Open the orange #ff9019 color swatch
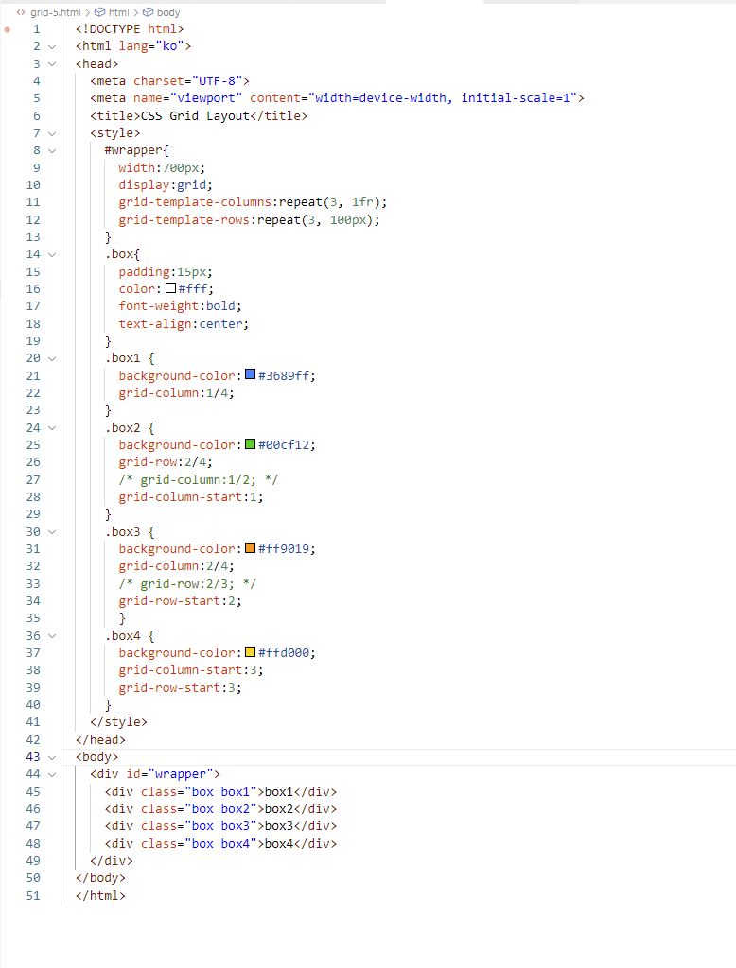The width and height of the screenshot is (736, 968). click(x=250, y=548)
